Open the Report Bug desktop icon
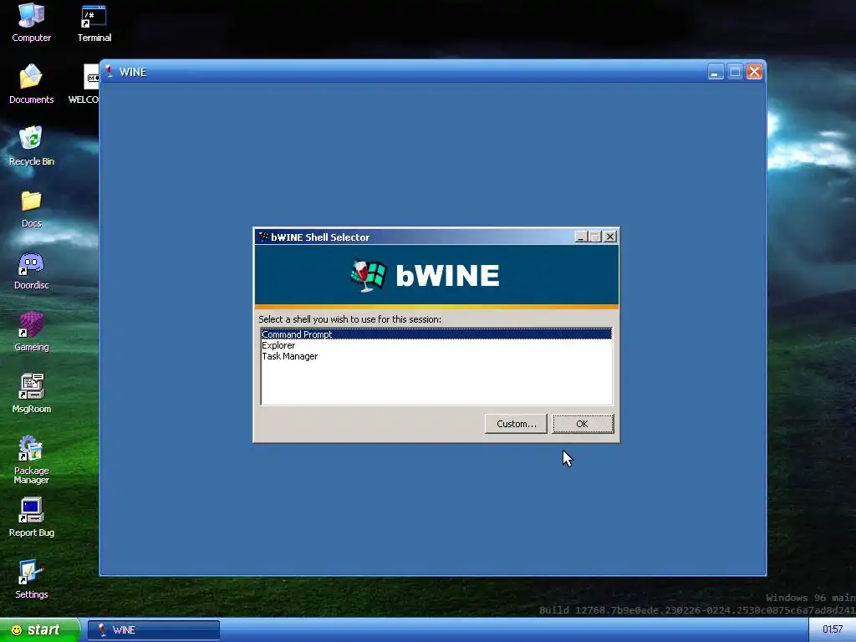Viewport: 856px width, 642px height. point(31,517)
